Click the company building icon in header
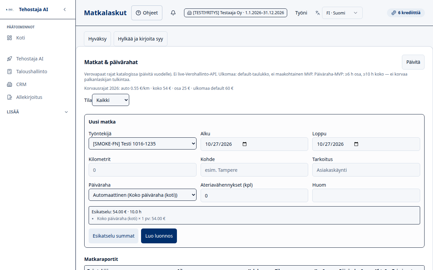 (189, 13)
